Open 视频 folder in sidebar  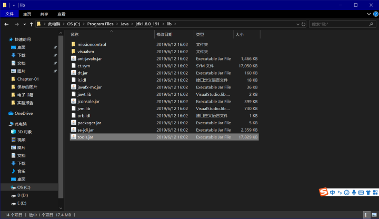pyautogui.click(x=21, y=140)
